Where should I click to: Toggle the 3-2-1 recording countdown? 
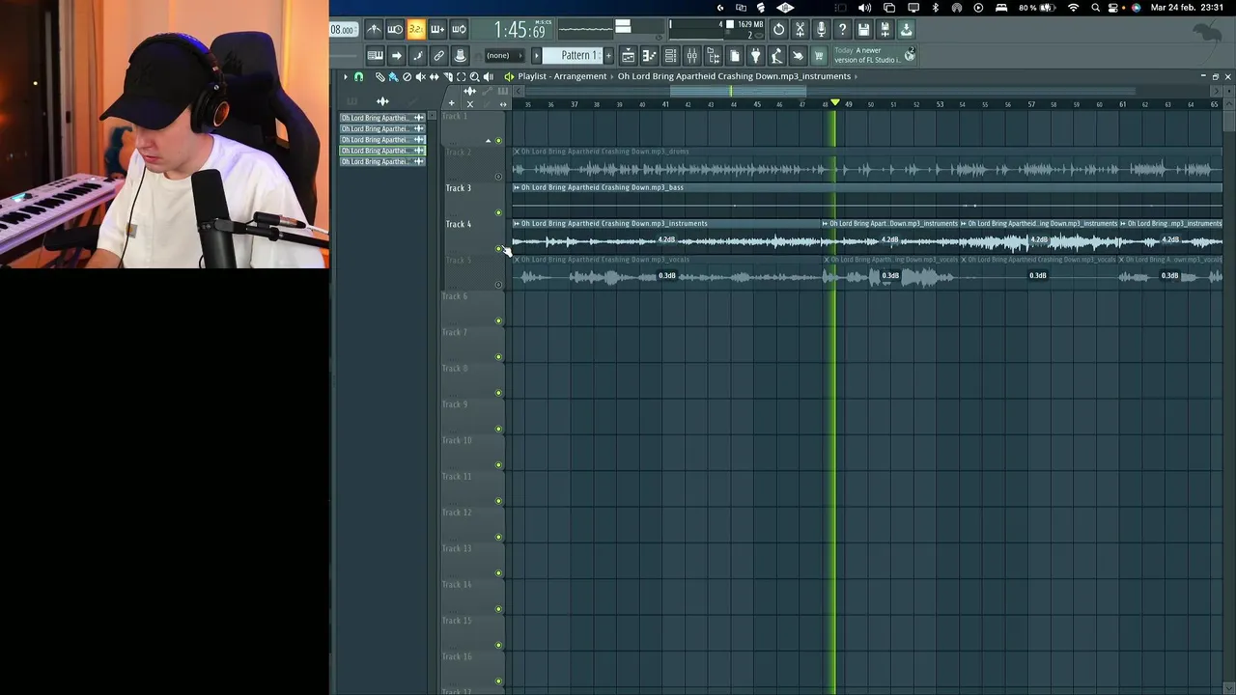[416, 30]
